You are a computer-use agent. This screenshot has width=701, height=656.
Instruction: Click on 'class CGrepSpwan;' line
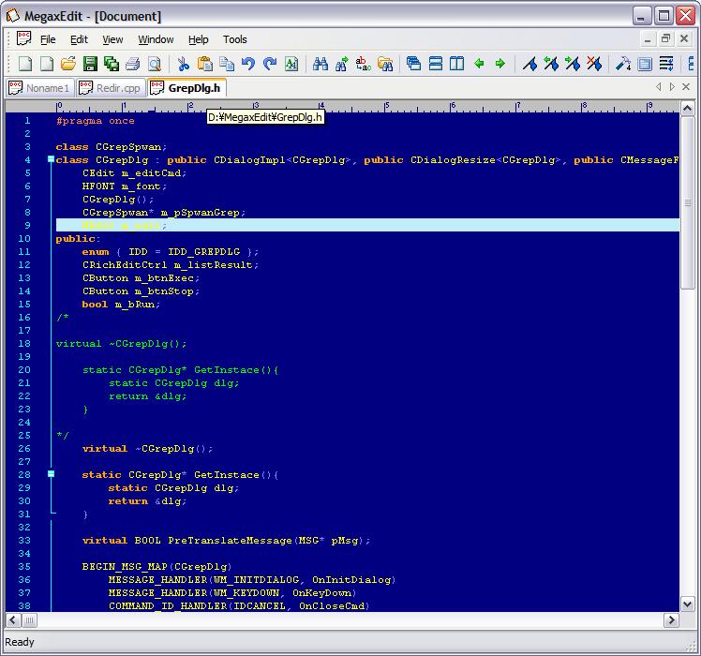112,147
